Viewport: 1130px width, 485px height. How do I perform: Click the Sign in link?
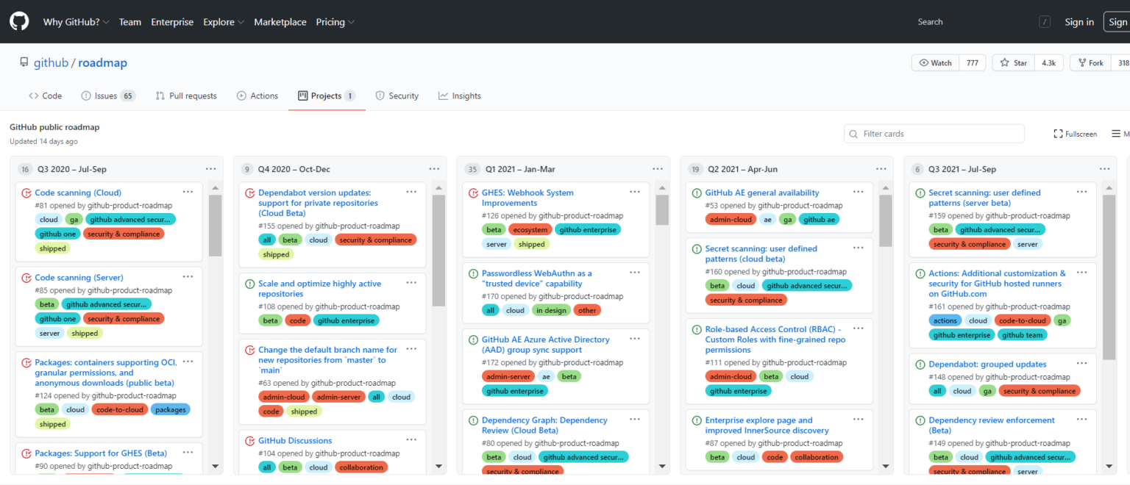1079,21
